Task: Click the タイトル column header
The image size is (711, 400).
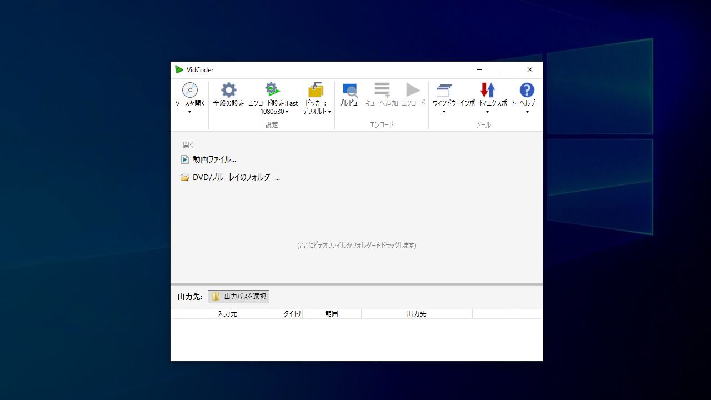Action: click(293, 314)
